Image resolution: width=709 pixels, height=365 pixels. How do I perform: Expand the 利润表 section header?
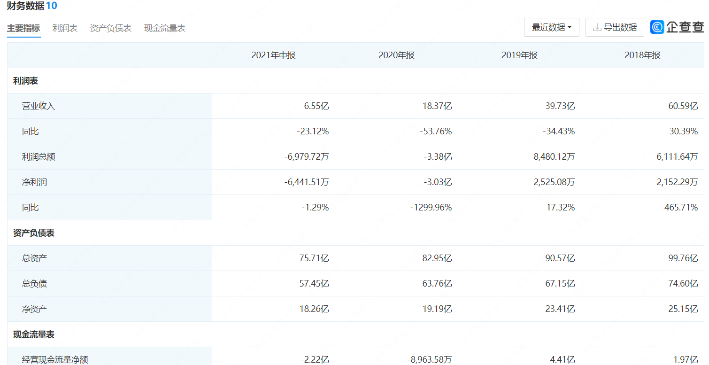25,80
